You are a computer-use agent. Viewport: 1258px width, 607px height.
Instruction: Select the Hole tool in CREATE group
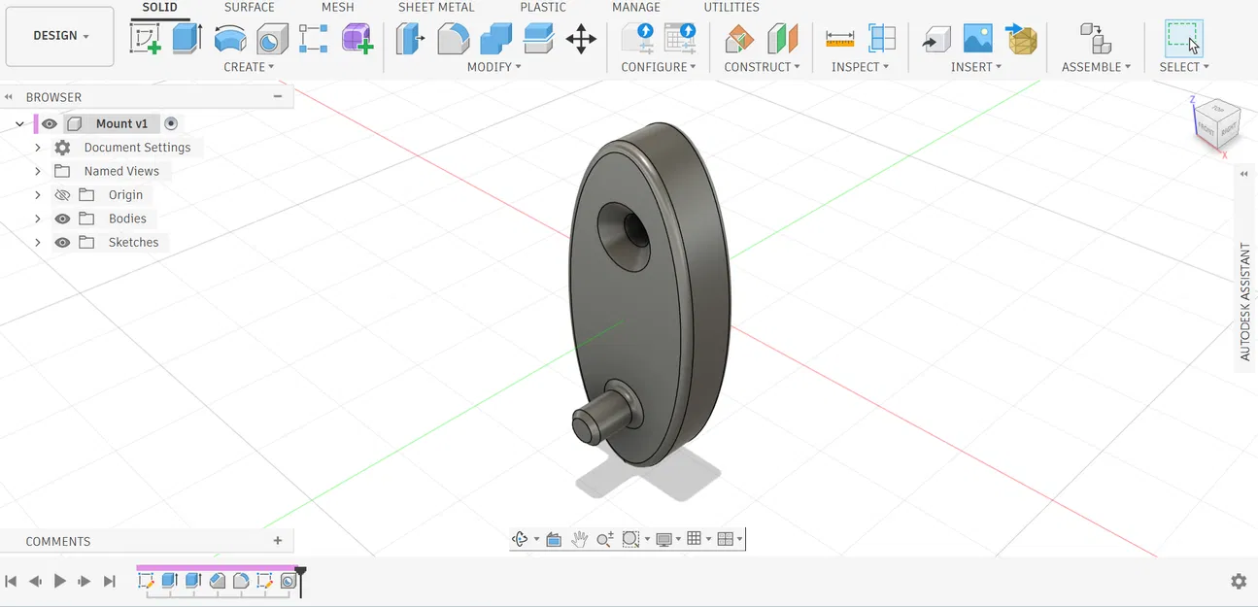pyautogui.click(x=272, y=39)
